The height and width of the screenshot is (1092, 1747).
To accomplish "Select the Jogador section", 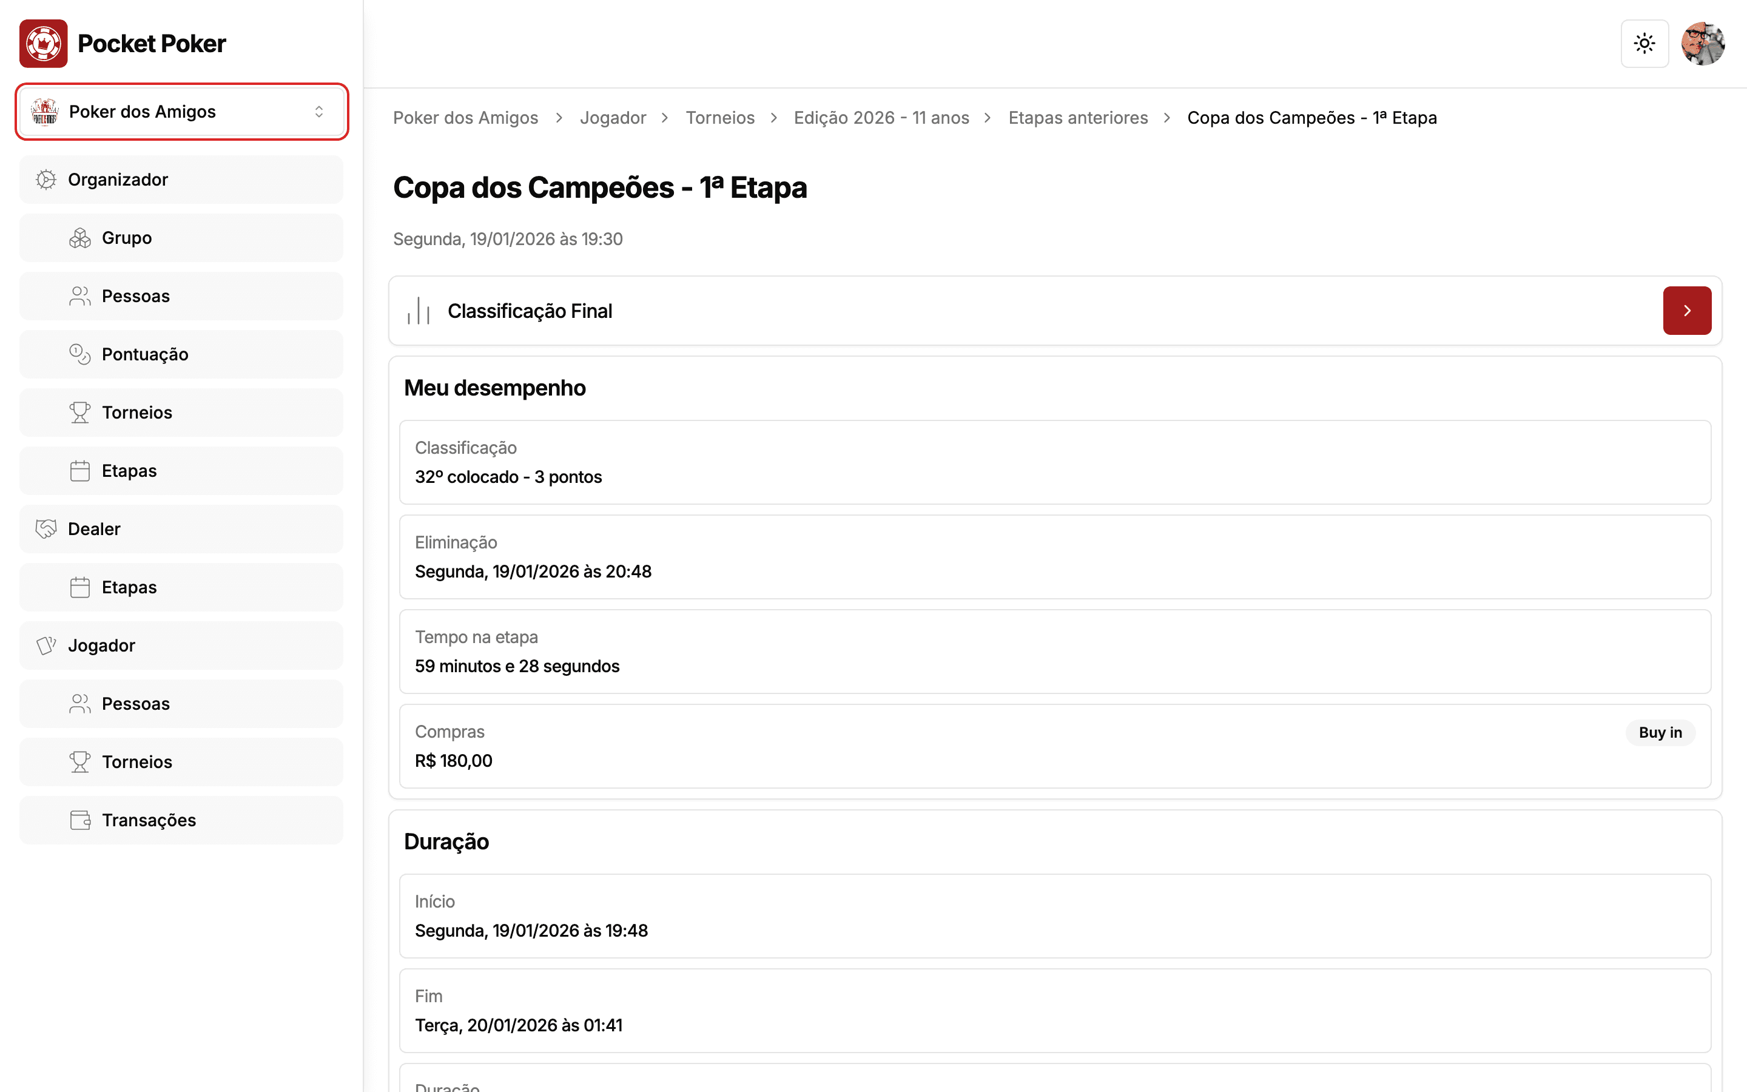I will [x=181, y=645].
